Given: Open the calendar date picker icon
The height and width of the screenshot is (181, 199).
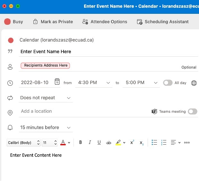Looking at the screenshot, I should 57,82.
